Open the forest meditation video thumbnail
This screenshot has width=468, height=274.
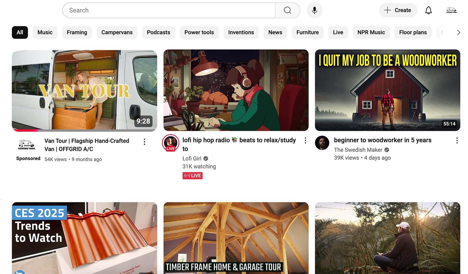(x=387, y=238)
